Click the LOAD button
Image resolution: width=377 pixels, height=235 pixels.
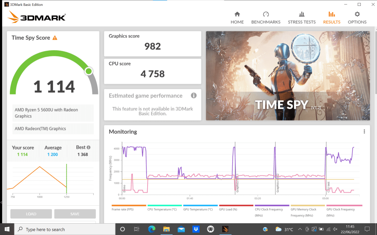(x=31, y=214)
